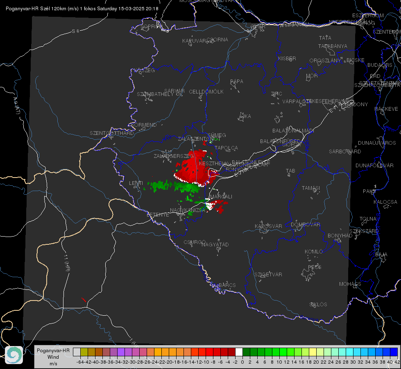Viewport: 401px width, 369px height.
Task: Click the DOMBÓVÁR label
Action: [305, 225]
